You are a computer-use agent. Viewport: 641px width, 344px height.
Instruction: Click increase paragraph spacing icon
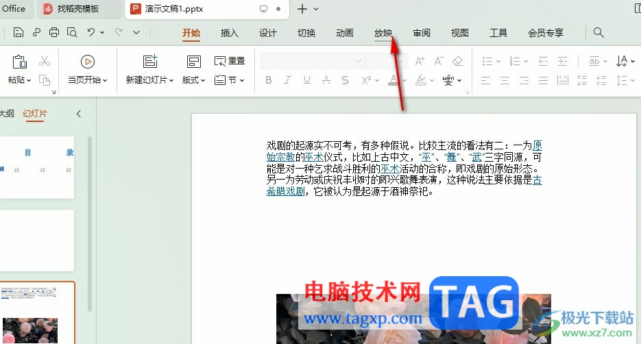tap(582, 80)
